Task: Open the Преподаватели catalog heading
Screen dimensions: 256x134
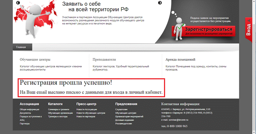Action: click(104, 59)
